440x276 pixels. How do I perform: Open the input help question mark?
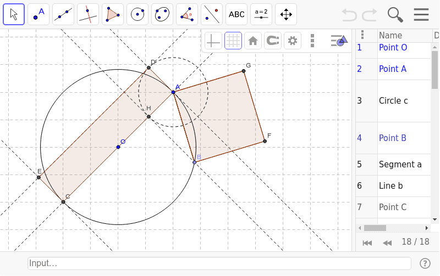click(x=425, y=263)
